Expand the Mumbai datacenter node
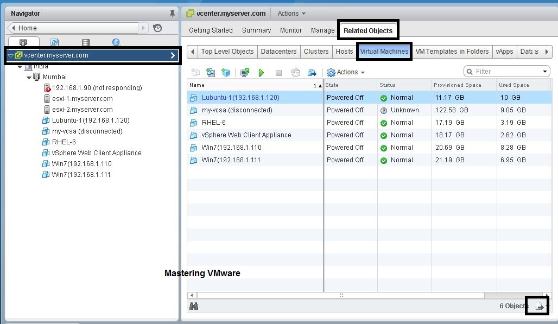This screenshot has height=324, width=558. click(28, 77)
